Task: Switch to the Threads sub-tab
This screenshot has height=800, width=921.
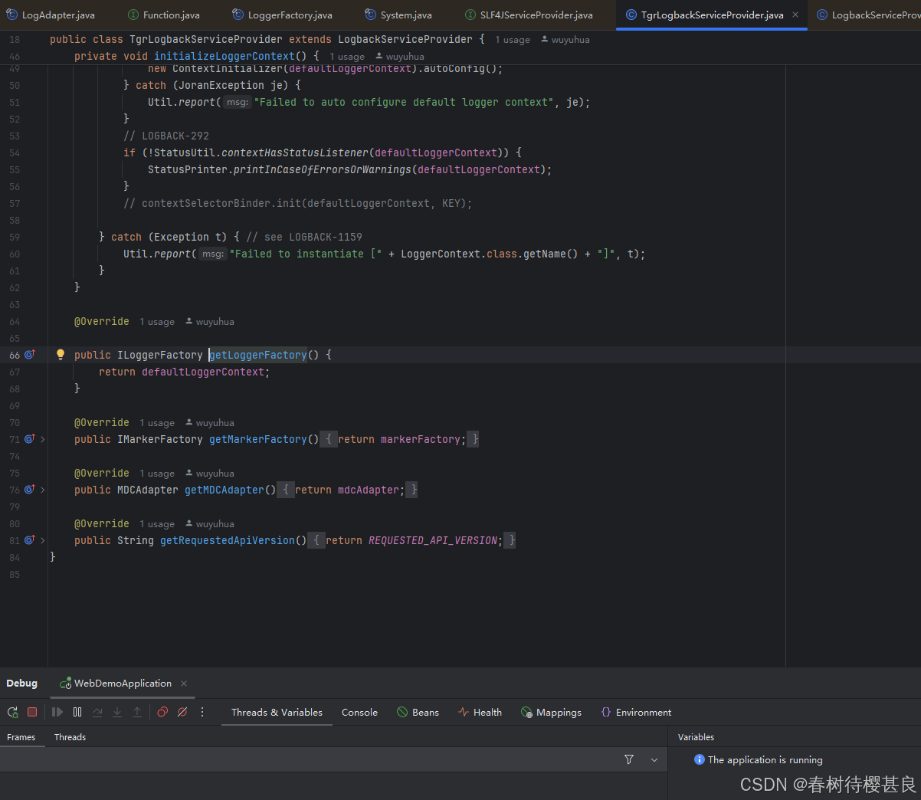Action: 70,737
